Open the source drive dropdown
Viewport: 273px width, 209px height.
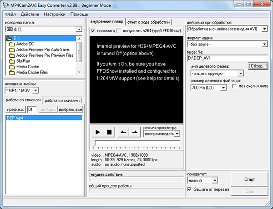(79, 29)
